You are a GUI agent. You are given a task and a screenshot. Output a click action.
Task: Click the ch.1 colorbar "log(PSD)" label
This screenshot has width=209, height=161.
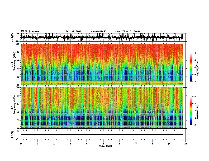click(x=198, y=68)
